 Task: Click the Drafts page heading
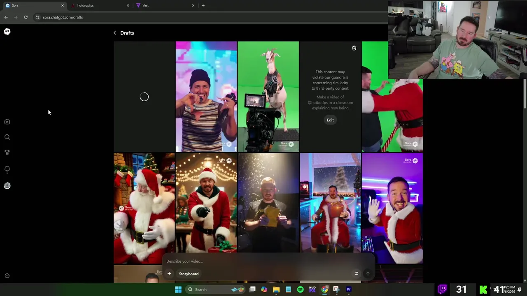coord(127,33)
